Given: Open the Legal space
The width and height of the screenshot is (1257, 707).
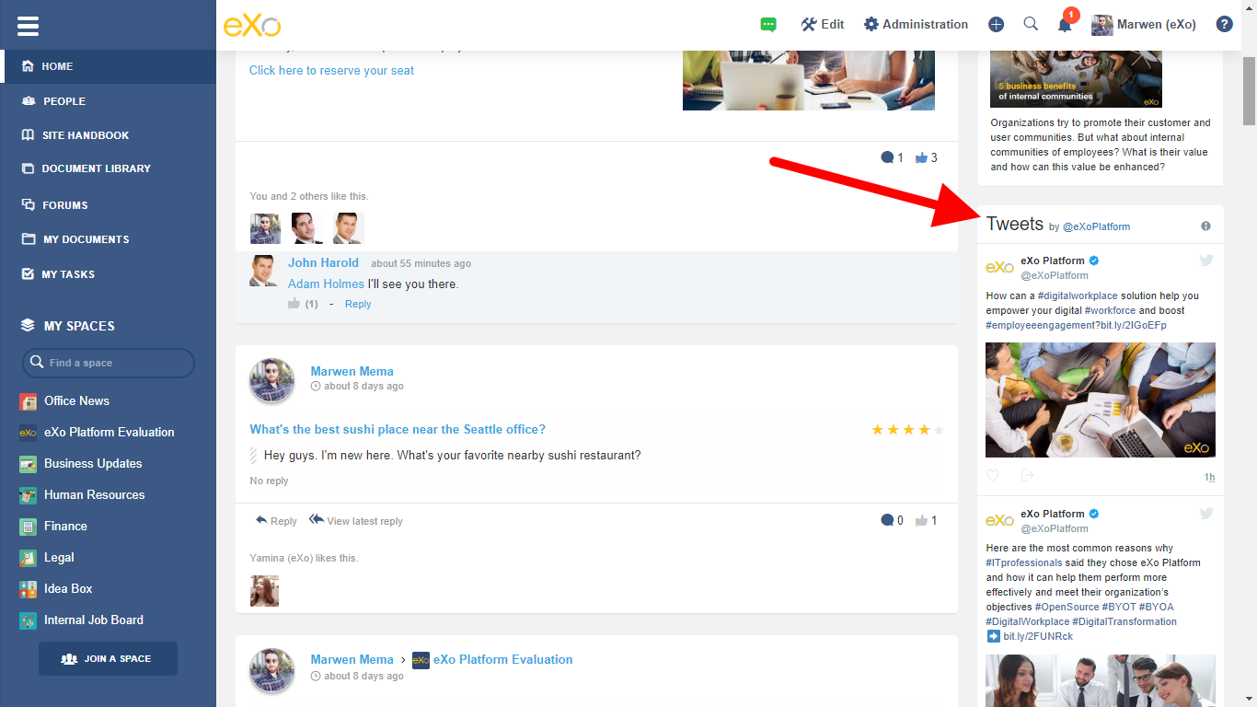Looking at the screenshot, I should [59, 558].
